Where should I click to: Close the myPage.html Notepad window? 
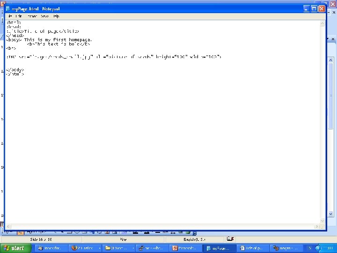322,8
